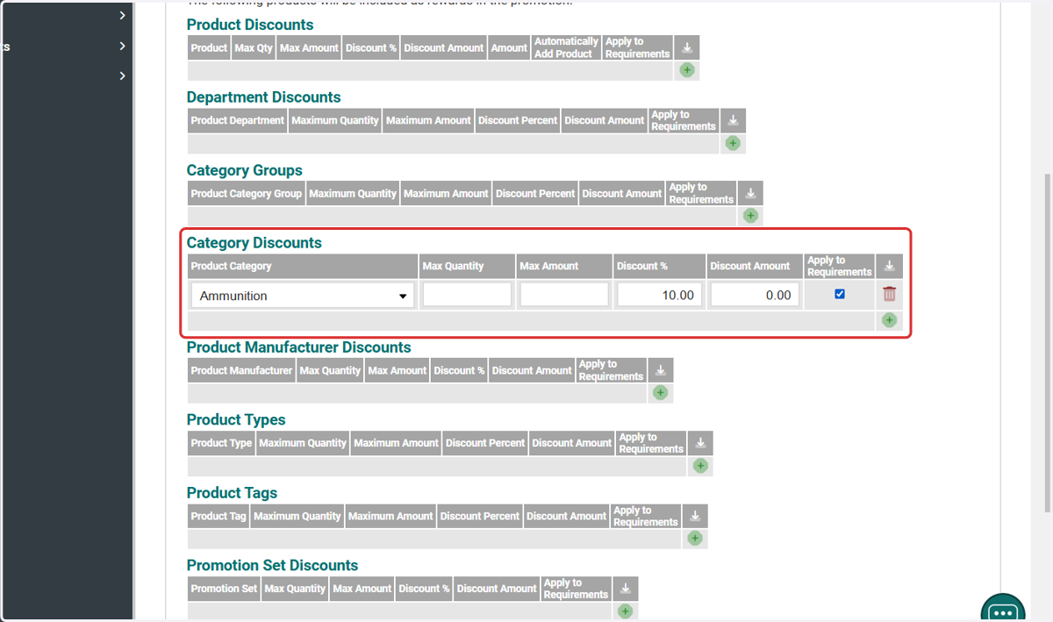Uncheck Apply to Requirements for Ammunition
This screenshot has width=1053, height=622.
pos(840,294)
